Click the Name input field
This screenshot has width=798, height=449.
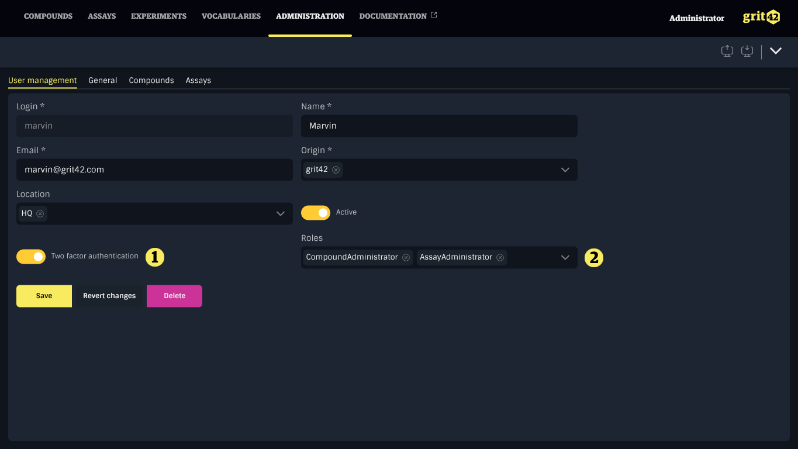[x=439, y=126]
